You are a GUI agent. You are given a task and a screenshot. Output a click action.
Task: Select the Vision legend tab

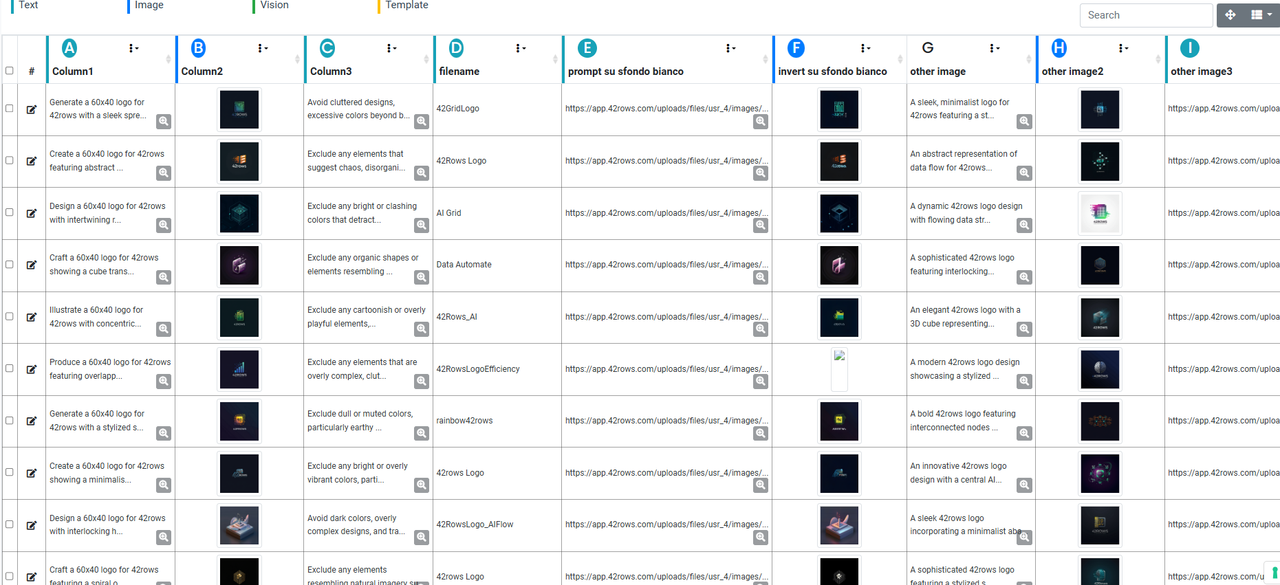click(274, 5)
